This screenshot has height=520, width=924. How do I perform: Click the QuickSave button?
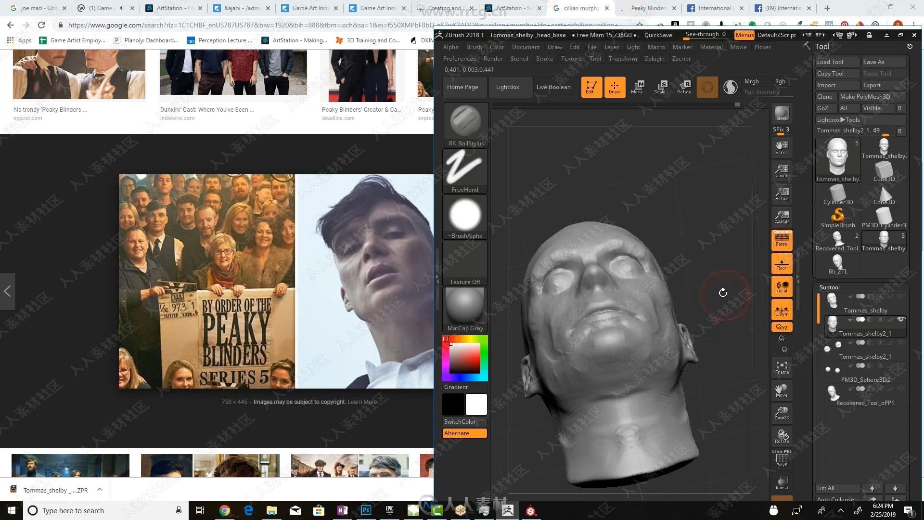[658, 34]
